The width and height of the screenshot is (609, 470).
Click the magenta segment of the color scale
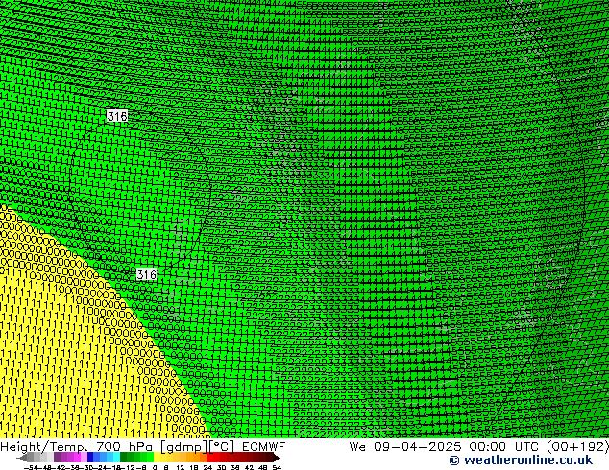(77, 458)
